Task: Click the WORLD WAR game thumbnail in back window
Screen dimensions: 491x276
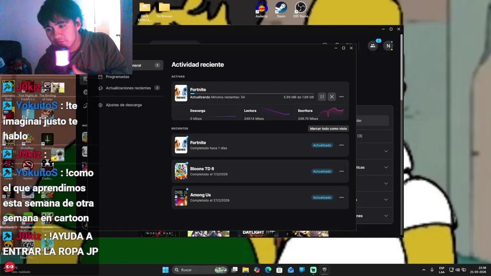Action: coord(159,233)
